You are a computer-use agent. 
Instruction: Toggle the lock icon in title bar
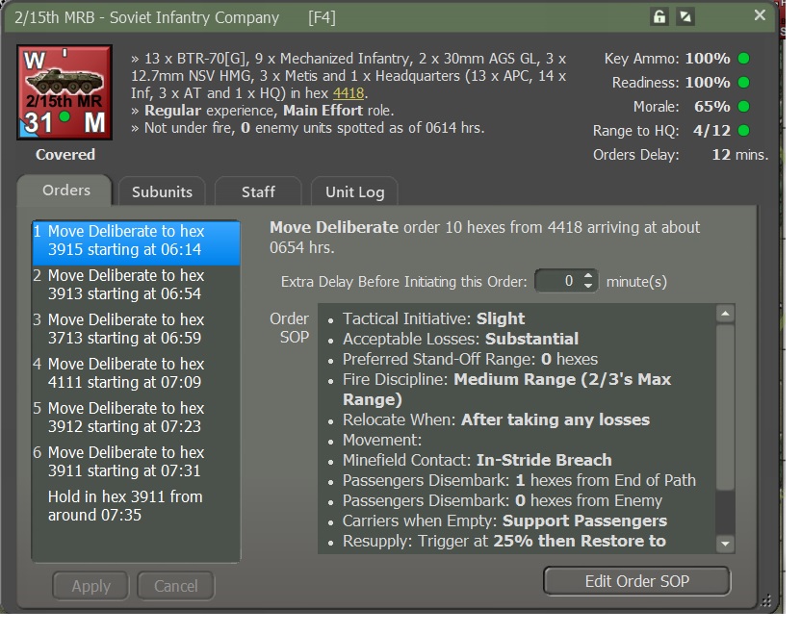pyautogui.click(x=659, y=17)
